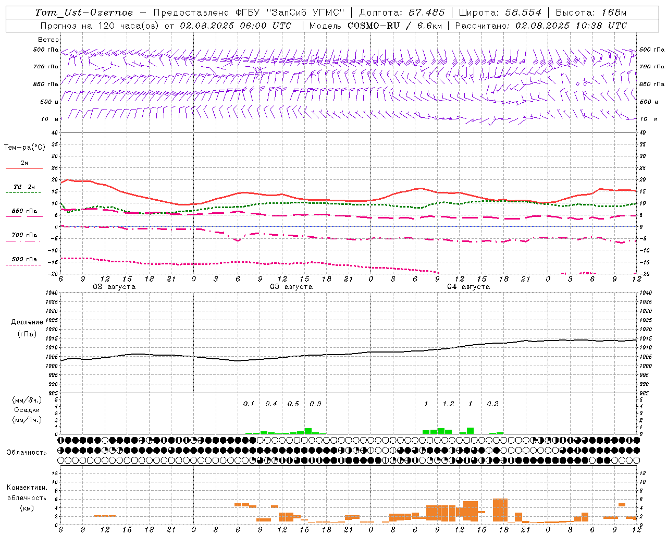The image size is (667, 534).
Task: Click the (мм/3ч.) units label
Action: click(x=27, y=400)
